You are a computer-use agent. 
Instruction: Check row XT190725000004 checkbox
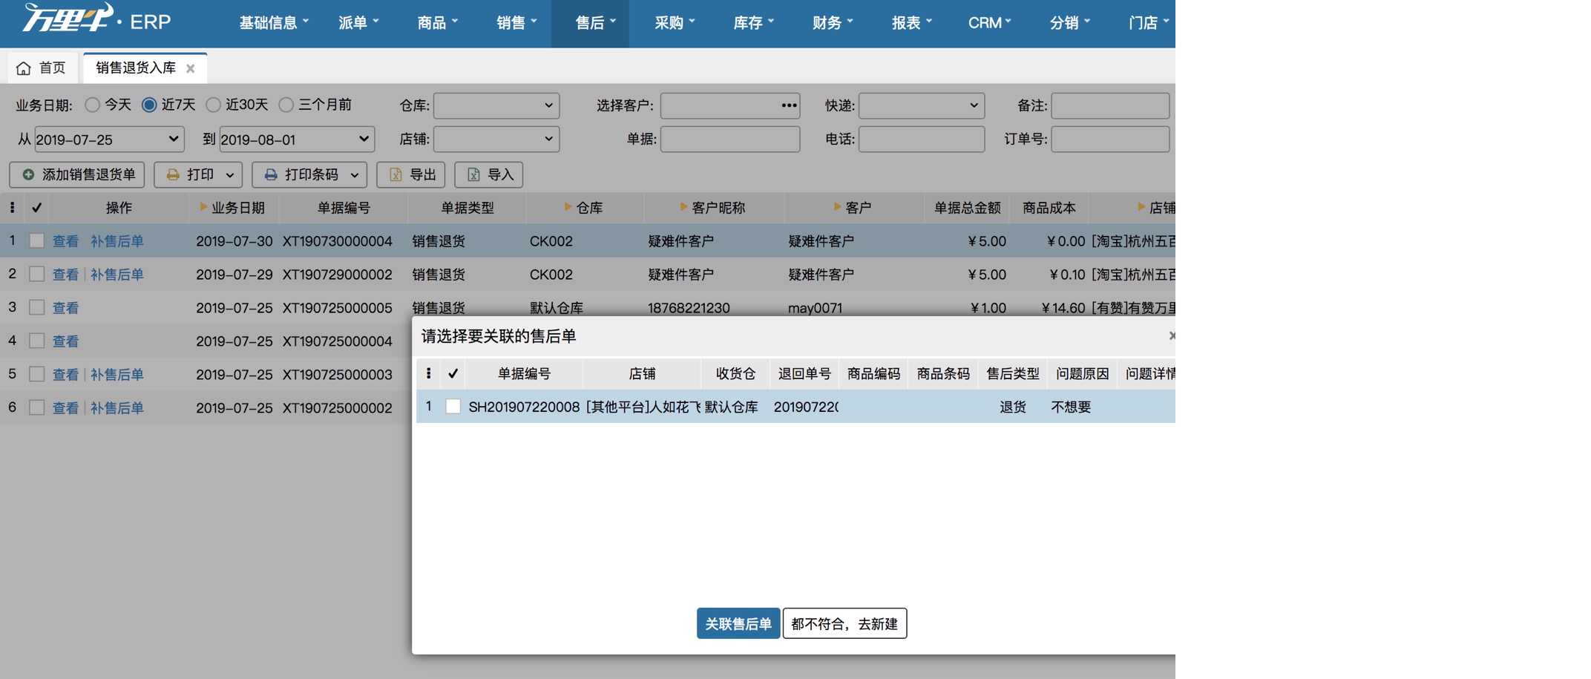point(36,341)
